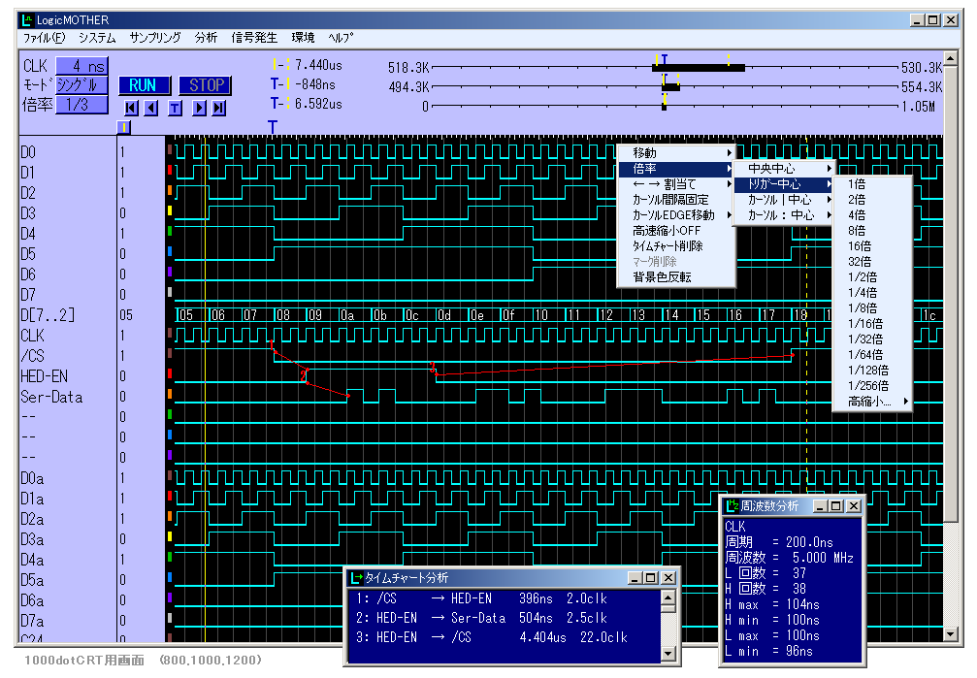Open the CLK 4 ns setting field

tap(81, 67)
